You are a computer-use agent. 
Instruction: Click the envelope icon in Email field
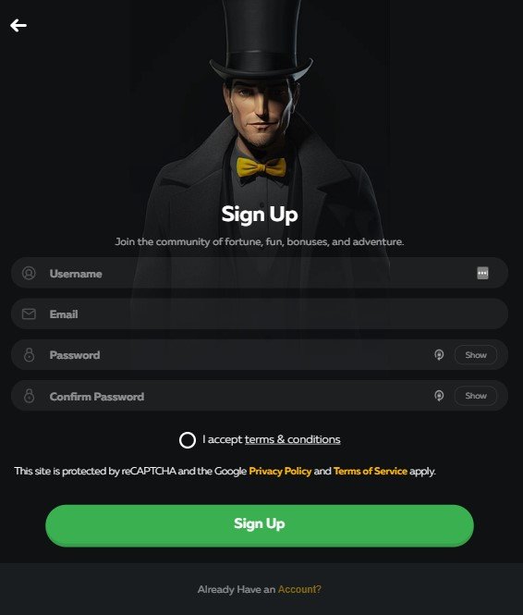tap(29, 314)
